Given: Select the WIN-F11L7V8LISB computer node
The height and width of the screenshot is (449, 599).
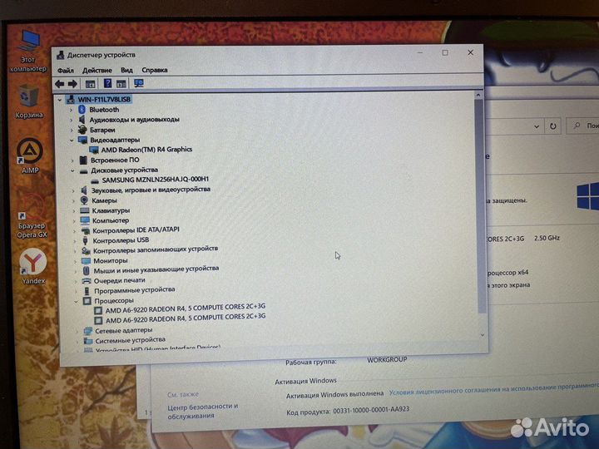Looking at the screenshot, I should (104, 99).
